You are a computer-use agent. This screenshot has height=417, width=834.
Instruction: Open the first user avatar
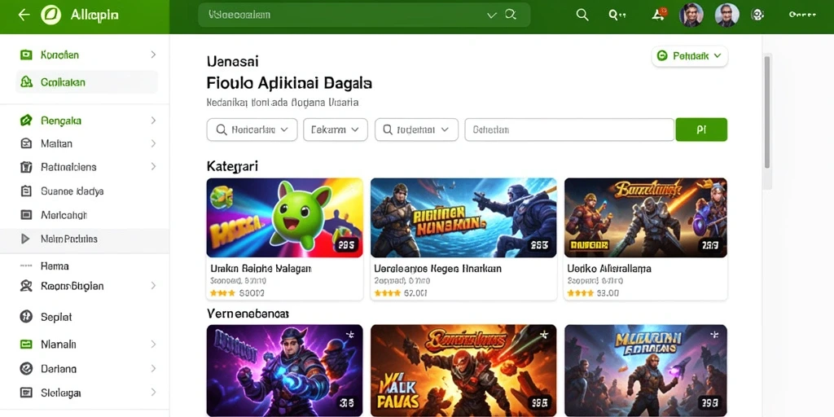click(691, 15)
